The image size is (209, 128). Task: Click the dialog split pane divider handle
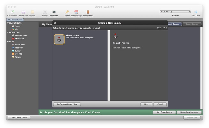click(109, 65)
